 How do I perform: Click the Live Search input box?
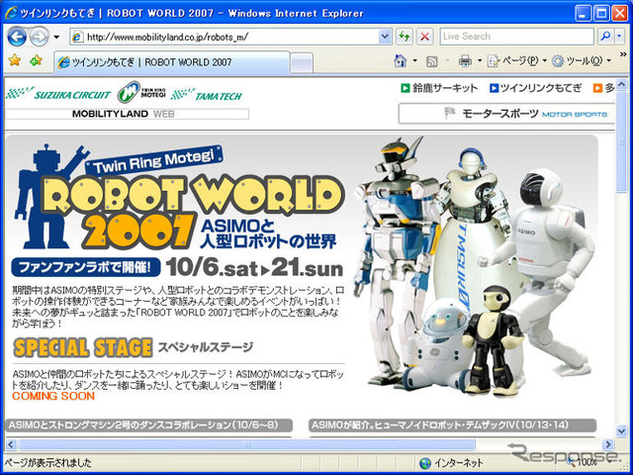click(516, 37)
